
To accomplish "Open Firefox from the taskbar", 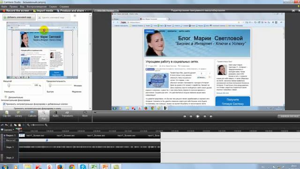I will pyautogui.click(x=60, y=167).
